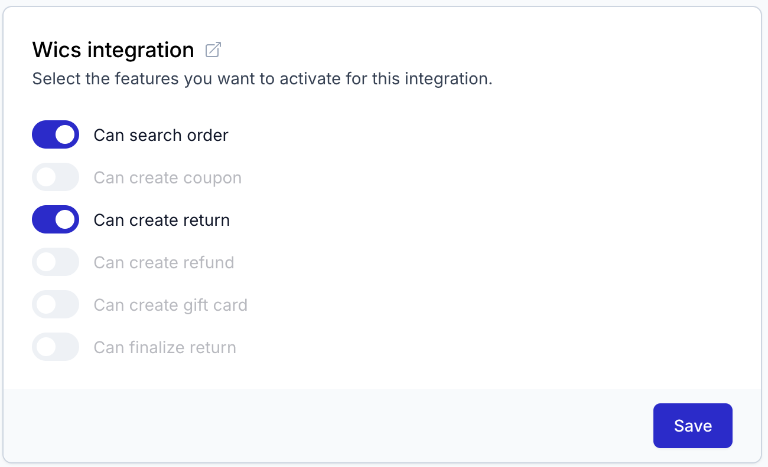Image resolution: width=768 pixels, height=467 pixels.
Task: Toggle the Can finalize return switch
Action: pos(56,347)
